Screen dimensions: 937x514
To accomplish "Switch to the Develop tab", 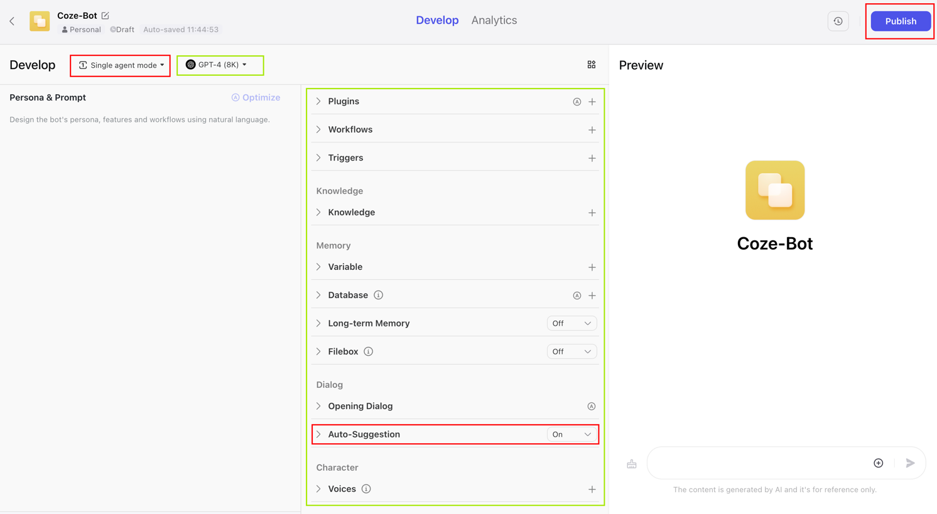I will pyautogui.click(x=437, y=20).
